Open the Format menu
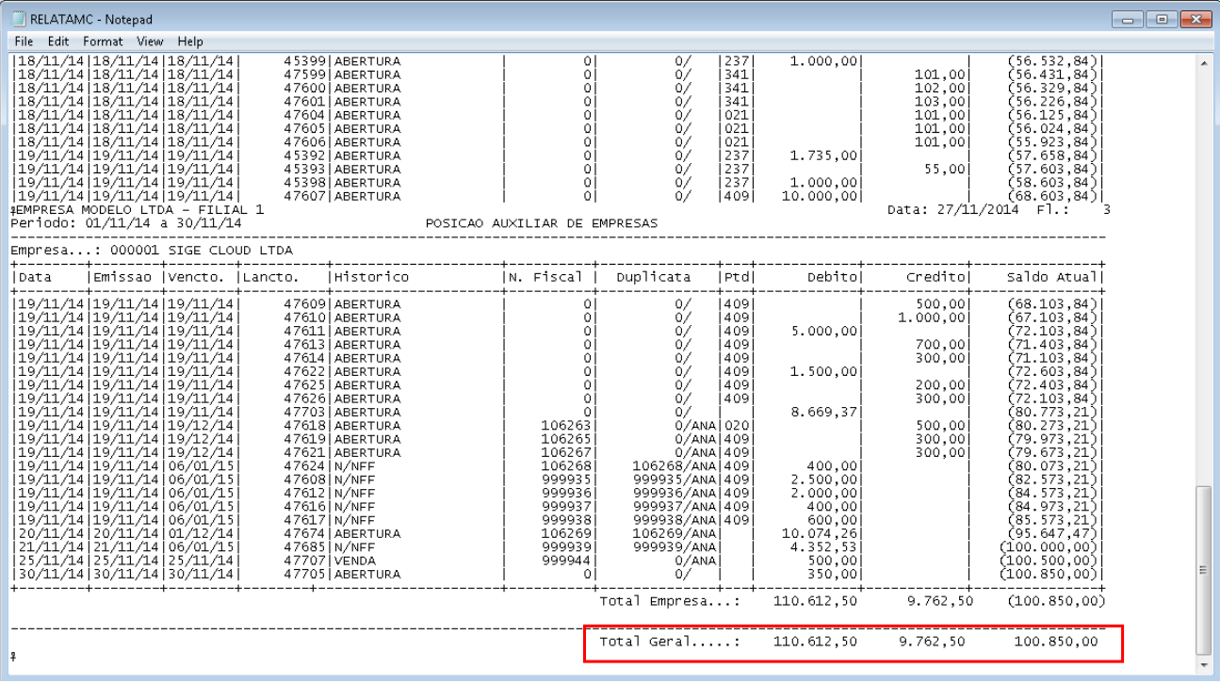This screenshot has width=1220, height=684. point(103,41)
